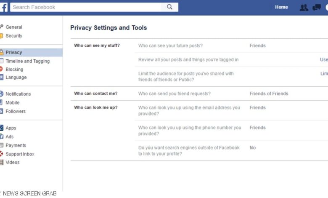Open Notifications settings
Screen dimensions: 328x198
pyautogui.click(x=18, y=94)
